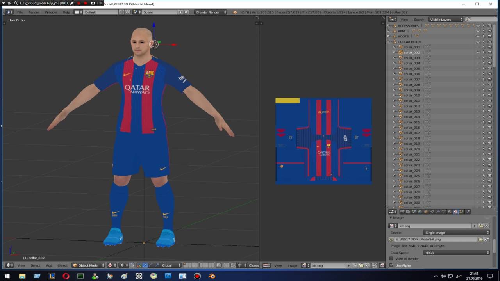The height and width of the screenshot is (281, 500).
Task: Open File Explorer from the taskbar
Action: 22,276
